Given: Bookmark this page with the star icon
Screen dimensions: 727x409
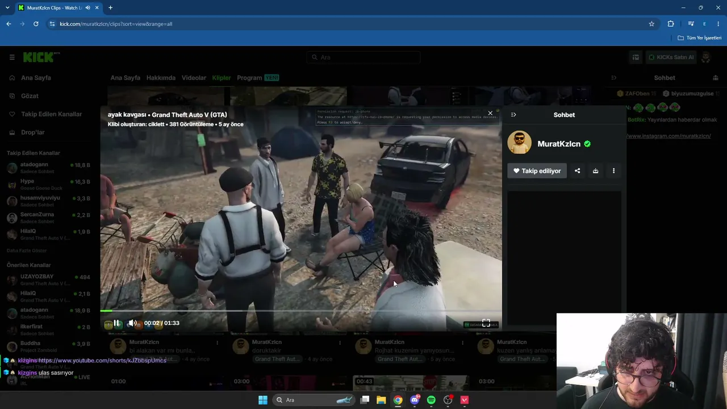Looking at the screenshot, I should click(651, 24).
